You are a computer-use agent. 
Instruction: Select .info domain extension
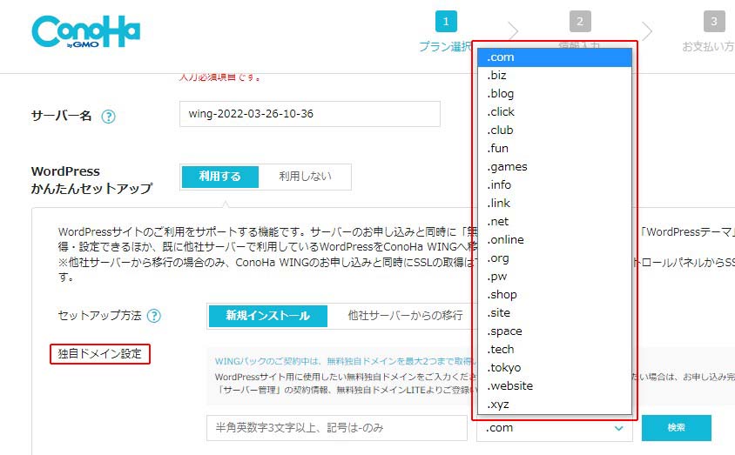[555, 185]
